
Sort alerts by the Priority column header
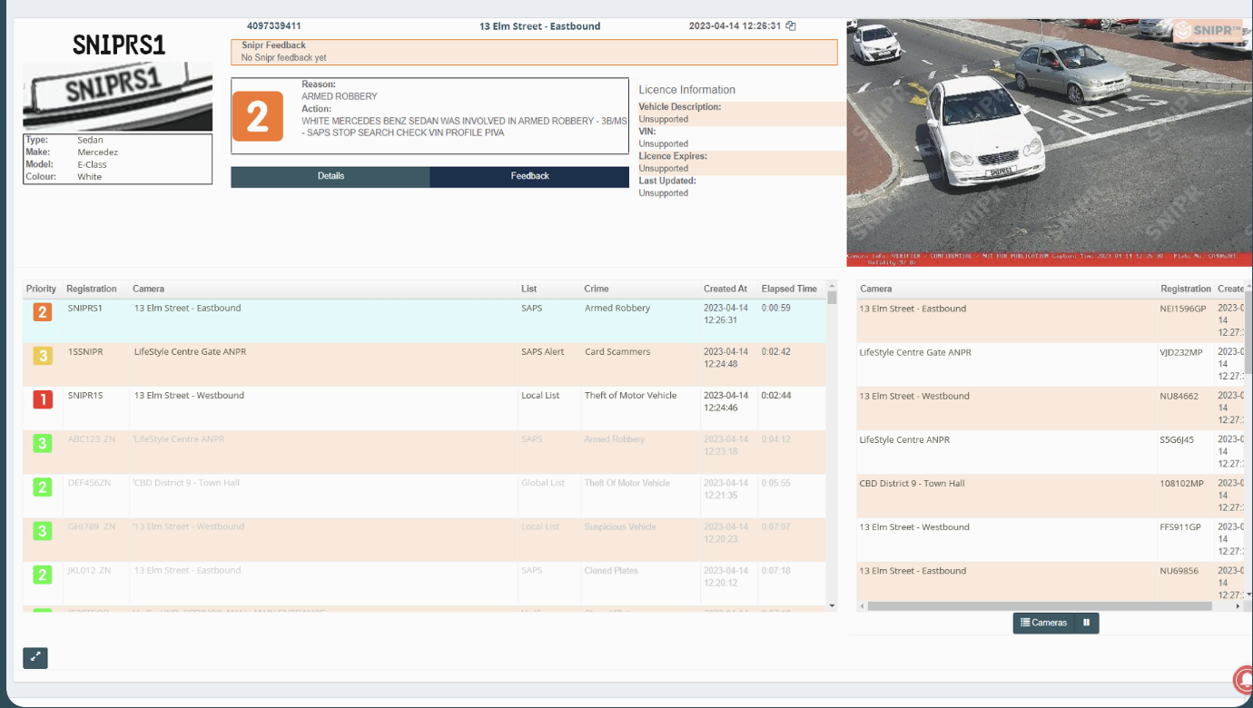click(x=41, y=289)
